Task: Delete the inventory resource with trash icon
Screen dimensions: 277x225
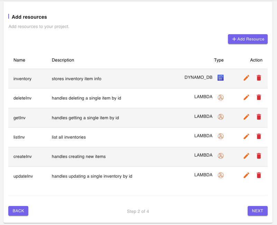Action: [259, 78]
